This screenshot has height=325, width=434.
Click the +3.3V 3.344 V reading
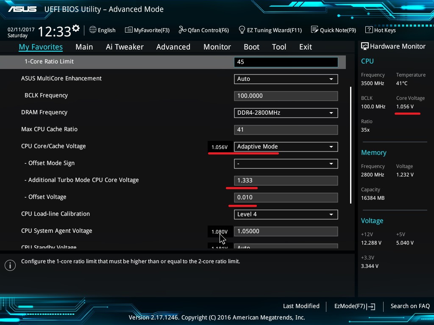tap(370, 266)
